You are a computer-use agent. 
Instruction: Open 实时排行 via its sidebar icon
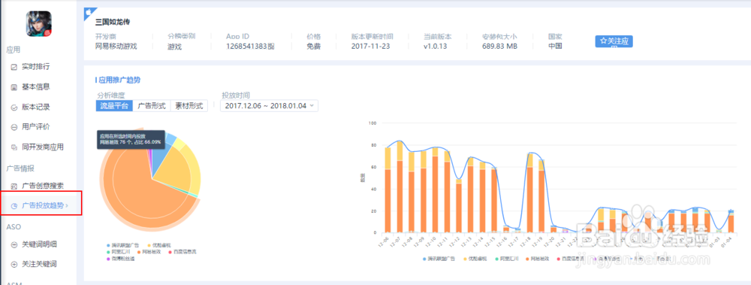click(x=14, y=67)
